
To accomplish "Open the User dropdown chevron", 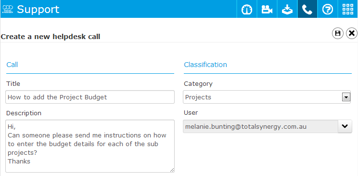I will (x=345, y=126).
